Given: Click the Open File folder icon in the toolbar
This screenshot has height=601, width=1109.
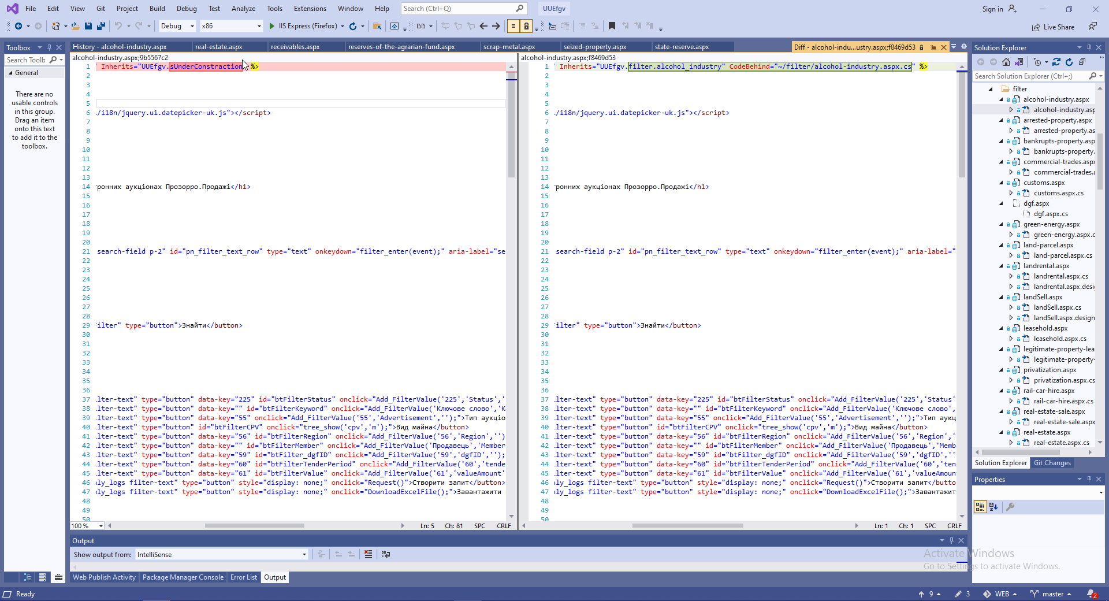Looking at the screenshot, I should tap(76, 26).
